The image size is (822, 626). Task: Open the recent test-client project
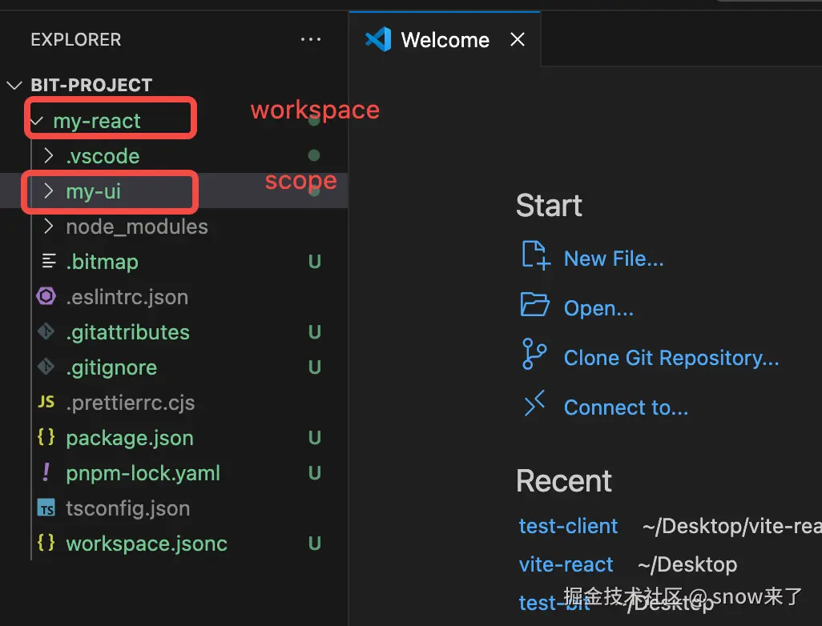(x=568, y=526)
